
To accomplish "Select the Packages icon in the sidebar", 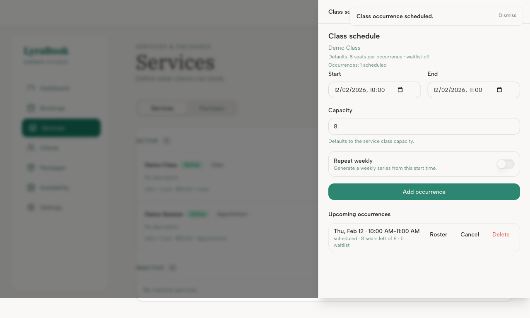I will click(x=31, y=168).
